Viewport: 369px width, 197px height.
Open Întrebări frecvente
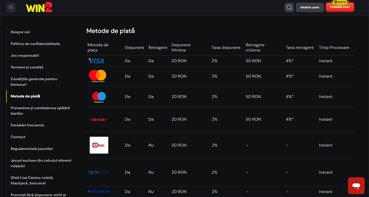[27, 125]
